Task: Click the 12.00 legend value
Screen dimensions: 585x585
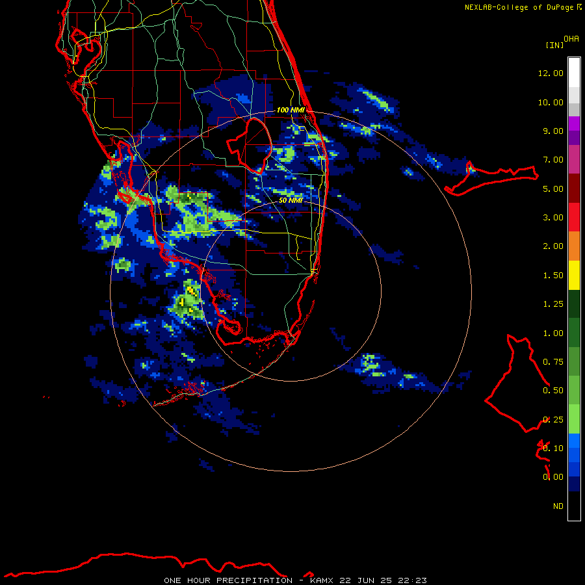Action: tap(551, 73)
